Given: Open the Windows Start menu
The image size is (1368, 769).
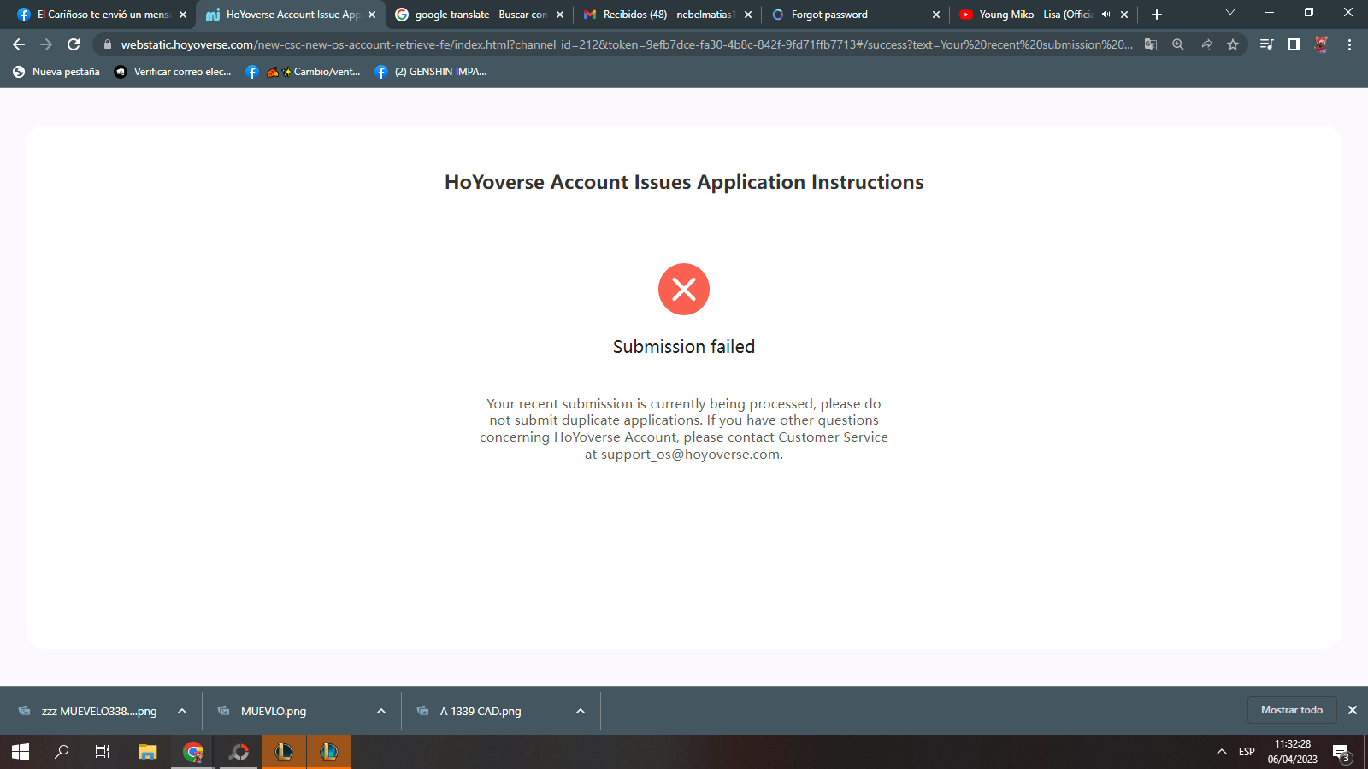Looking at the screenshot, I should 21,752.
